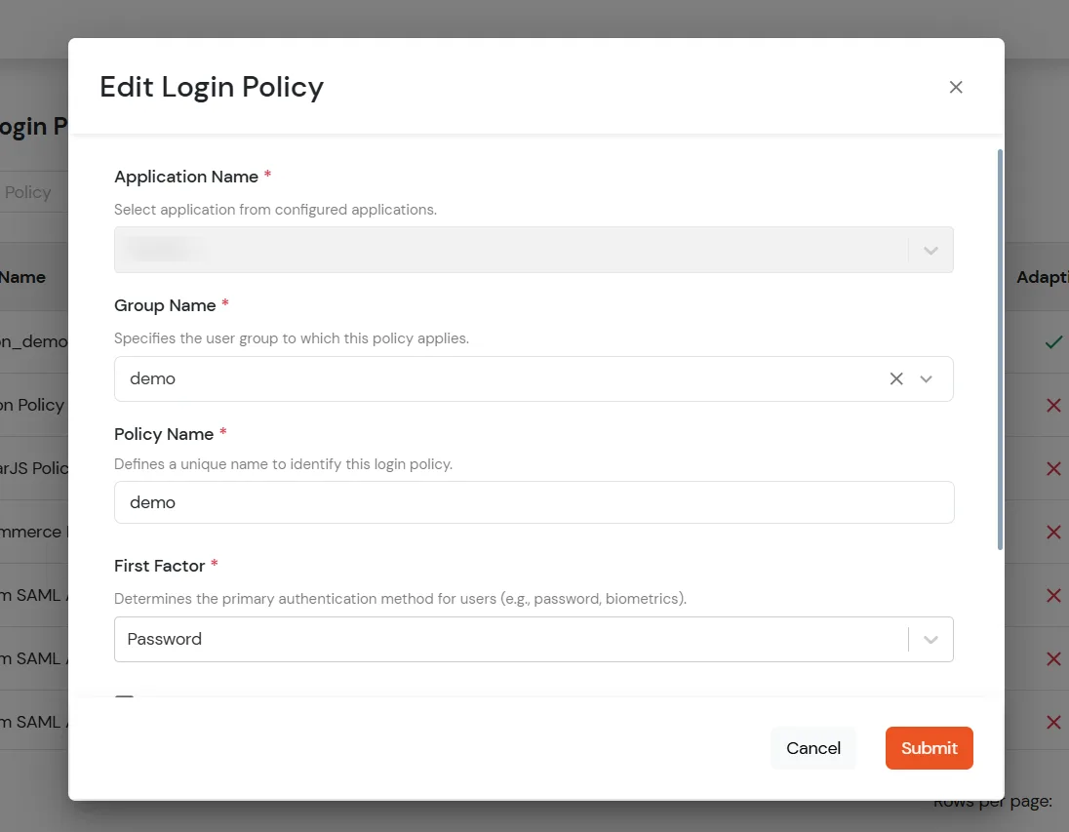Click the 'First Factor' field label
1069x832 pixels.
point(160,566)
